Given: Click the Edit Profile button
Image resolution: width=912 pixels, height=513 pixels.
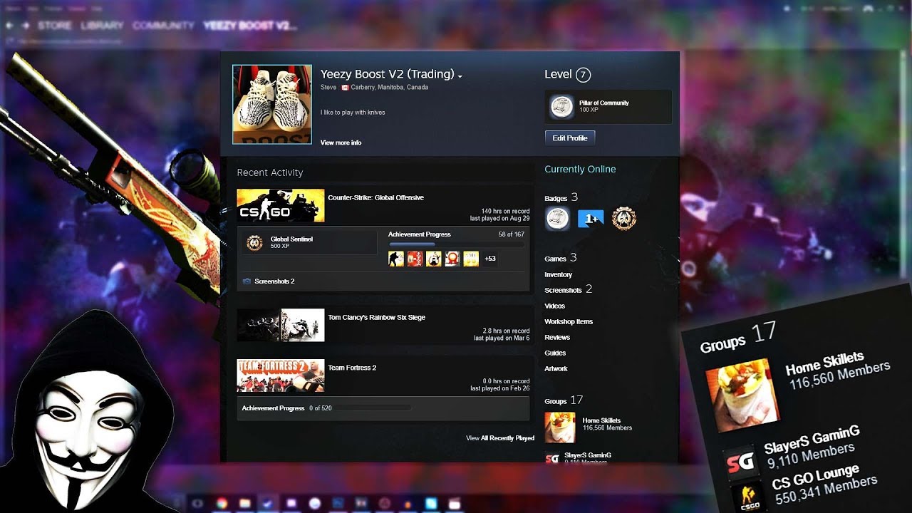Looking at the screenshot, I should (570, 138).
